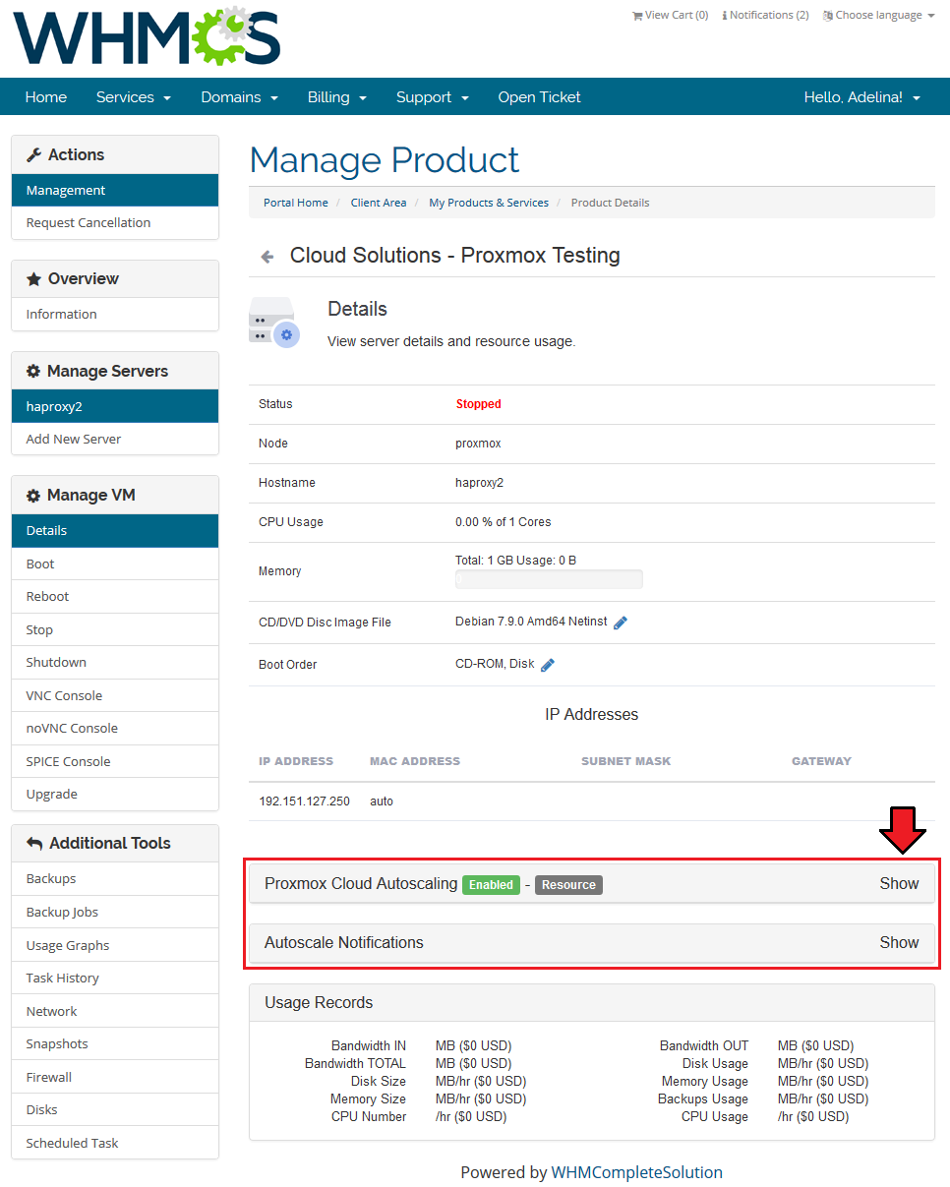This screenshot has width=950, height=1187.
Task: Click Upgrade in Manage VM
Action: tap(115, 795)
